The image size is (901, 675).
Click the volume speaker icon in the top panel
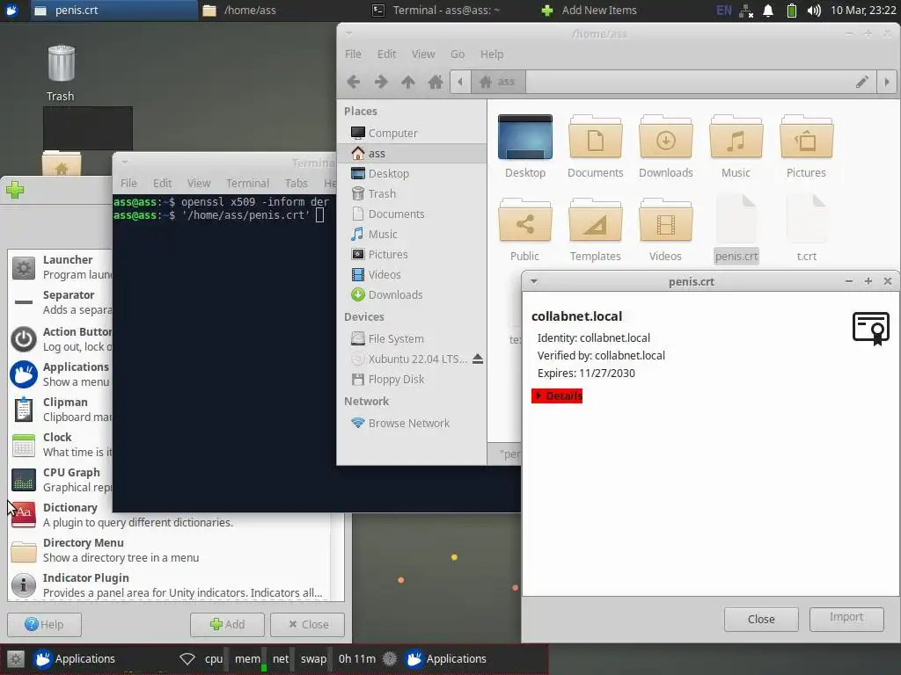pos(814,11)
